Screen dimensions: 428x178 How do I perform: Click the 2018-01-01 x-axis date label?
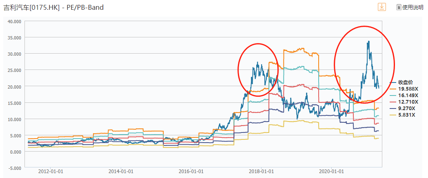(261, 171)
